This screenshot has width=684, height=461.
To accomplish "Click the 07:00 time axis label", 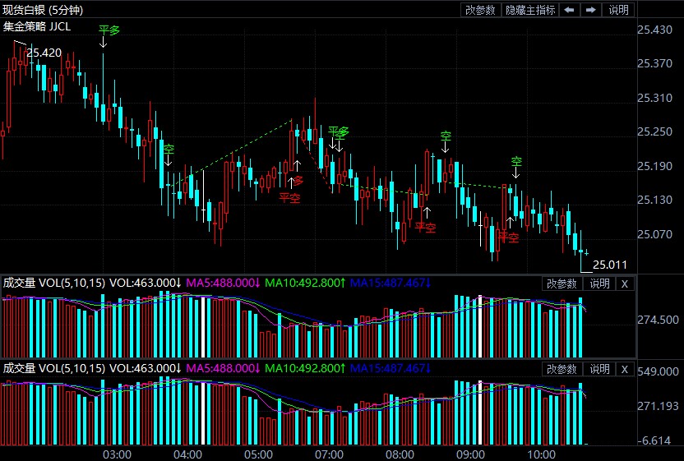I will click(x=329, y=454).
